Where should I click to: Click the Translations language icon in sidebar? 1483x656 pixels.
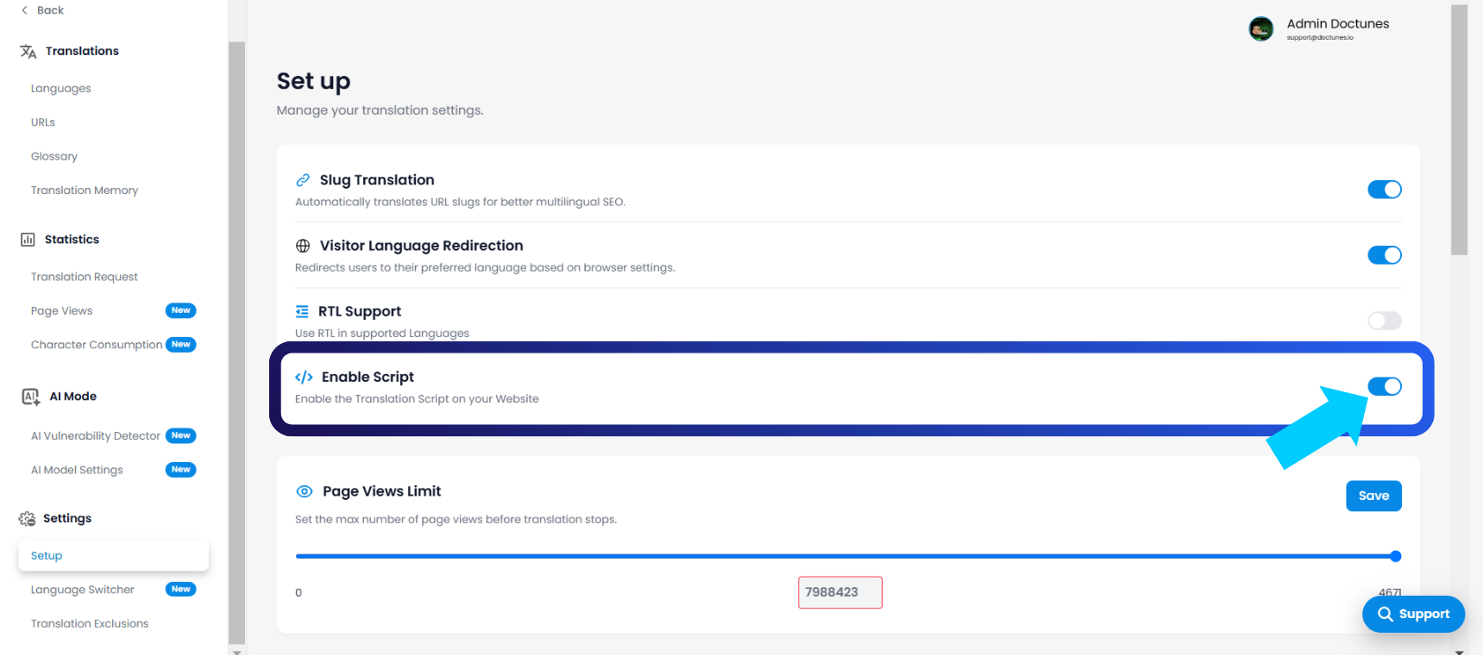(28, 52)
